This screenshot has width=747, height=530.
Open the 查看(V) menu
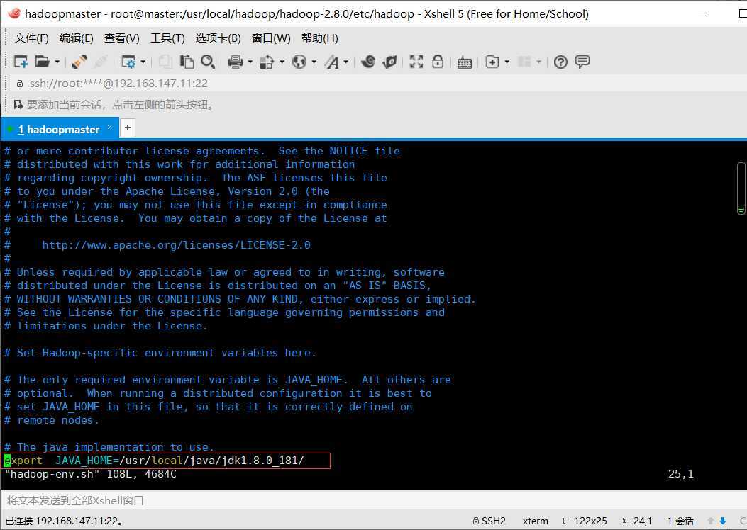tap(122, 38)
